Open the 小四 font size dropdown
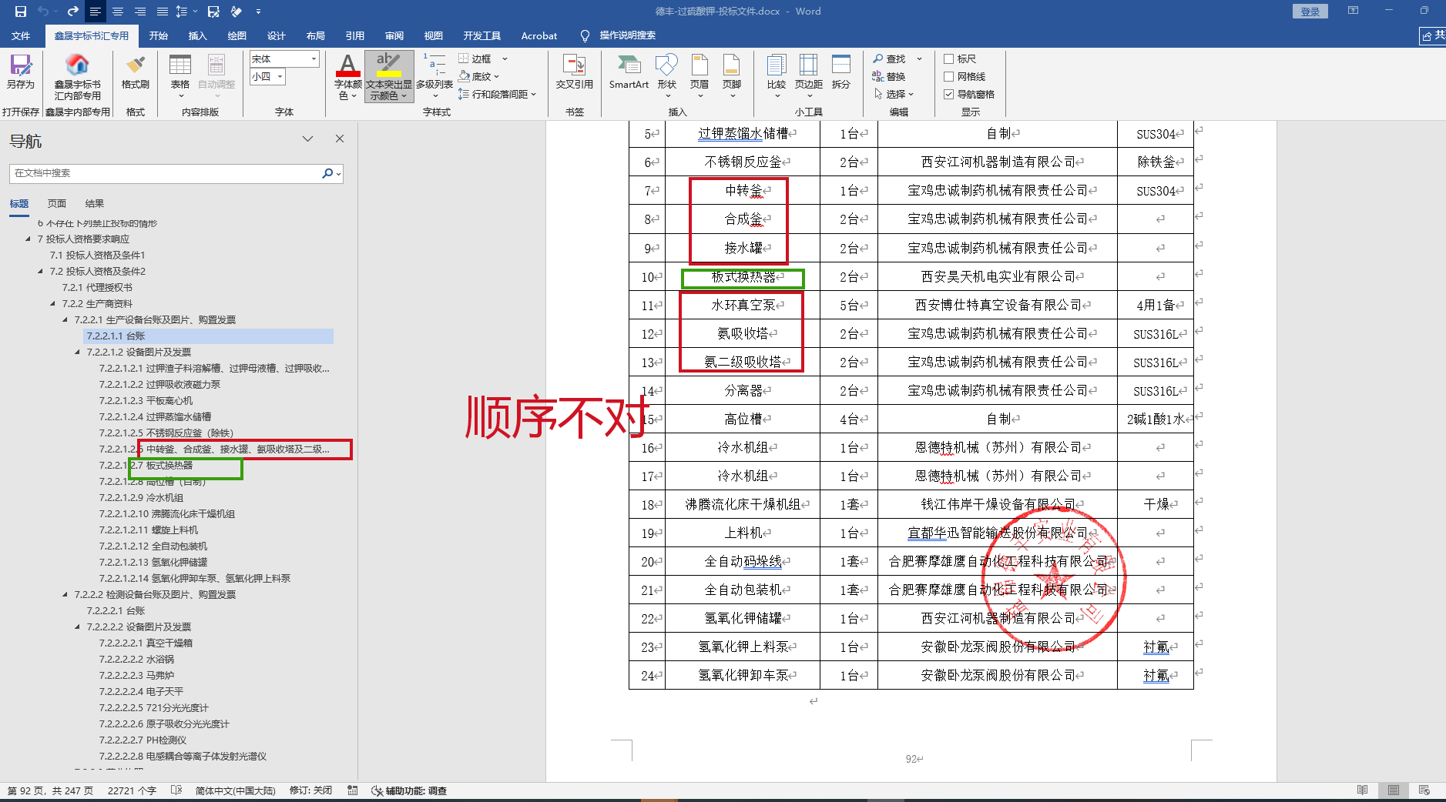This screenshot has height=802, width=1446. tap(280, 76)
